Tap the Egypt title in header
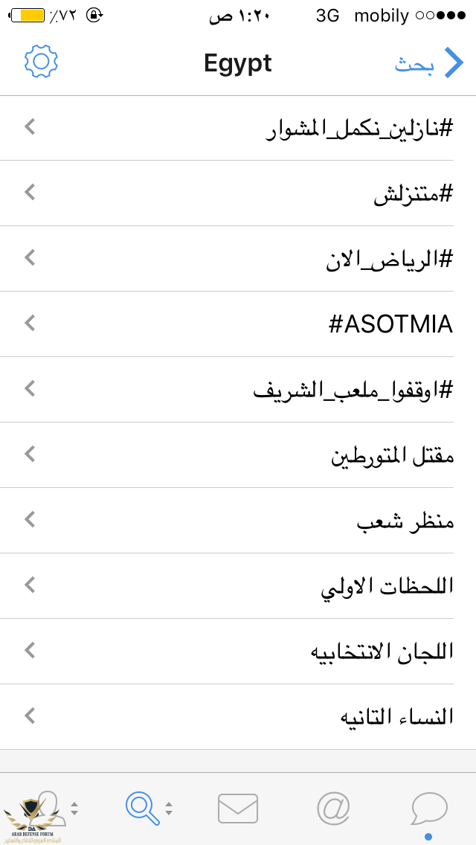This screenshot has width=476, height=845. coord(238,63)
